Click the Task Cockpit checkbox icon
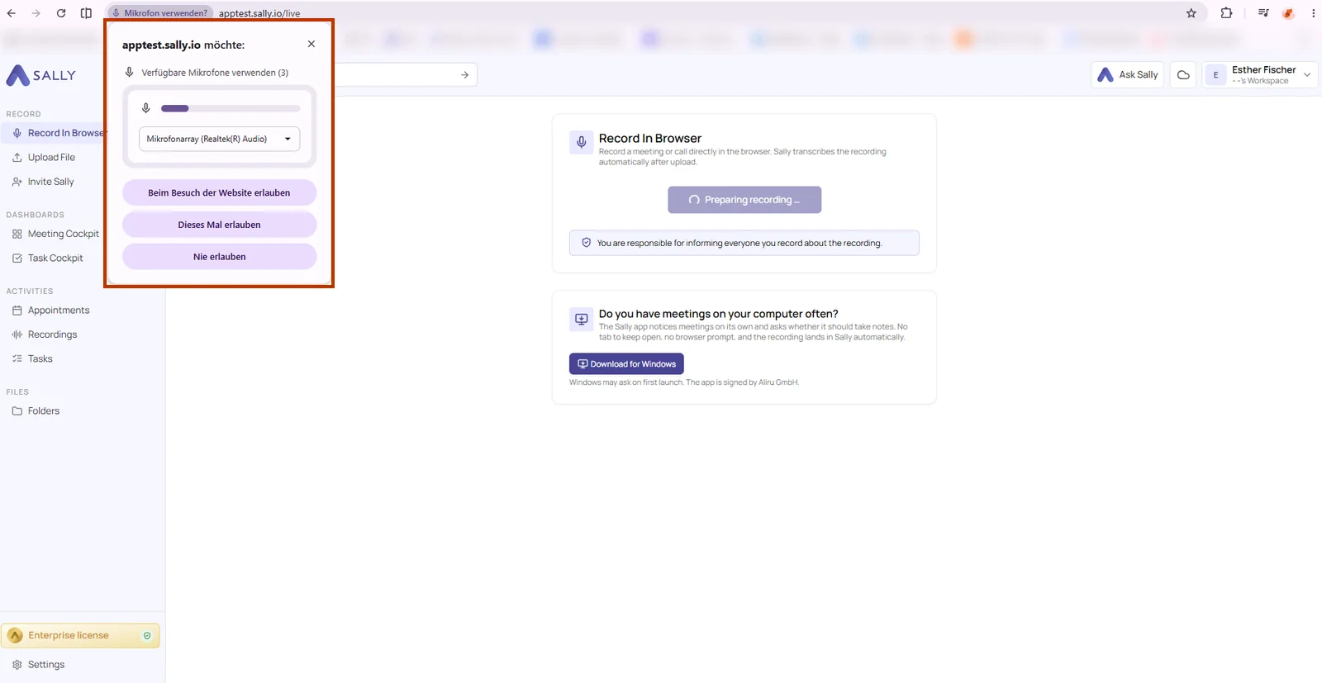This screenshot has height=683, width=1322. coord(17,258)
